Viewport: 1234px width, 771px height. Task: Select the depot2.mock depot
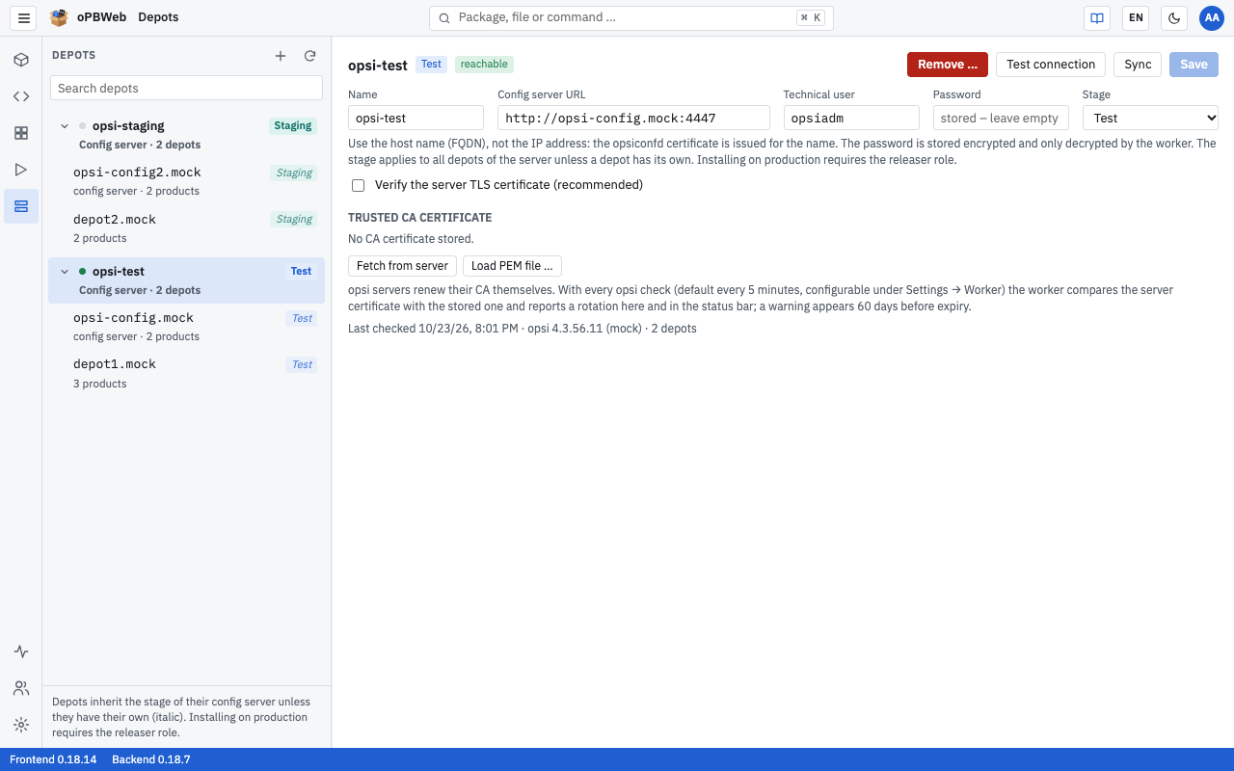pos(187,228)
